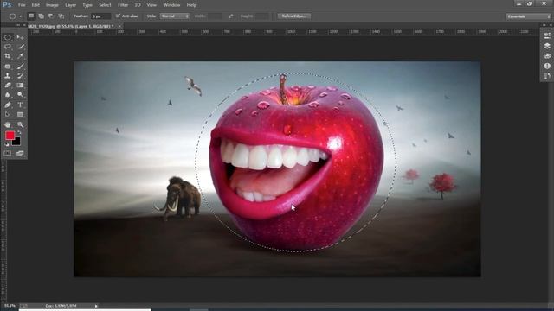554x311 pixels.
Task: Open the Filter menu
Action: (x=123, y=5)
